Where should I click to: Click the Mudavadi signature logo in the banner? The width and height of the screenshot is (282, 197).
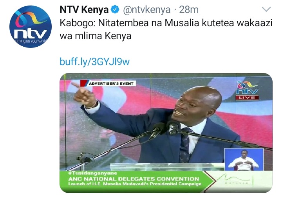click(236, 179)
